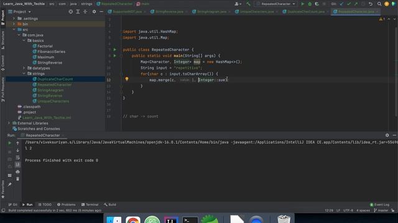Select DuplicateCharCount in project tree
The height and width of the screenshot is (223, 398).
(x=55, y=79)
